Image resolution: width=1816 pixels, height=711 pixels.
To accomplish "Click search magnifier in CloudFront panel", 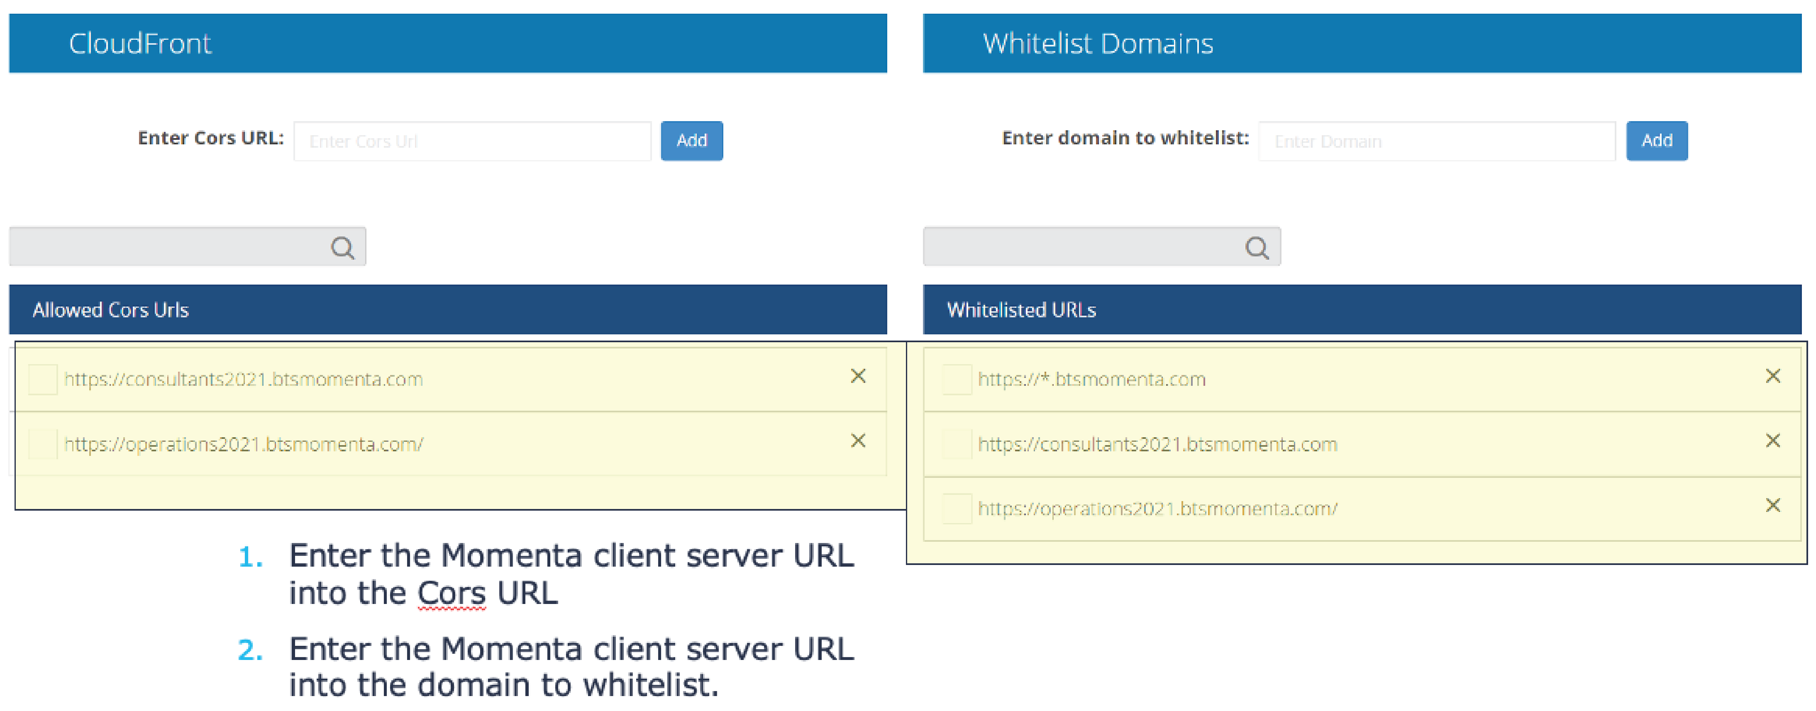I will 343,247.
